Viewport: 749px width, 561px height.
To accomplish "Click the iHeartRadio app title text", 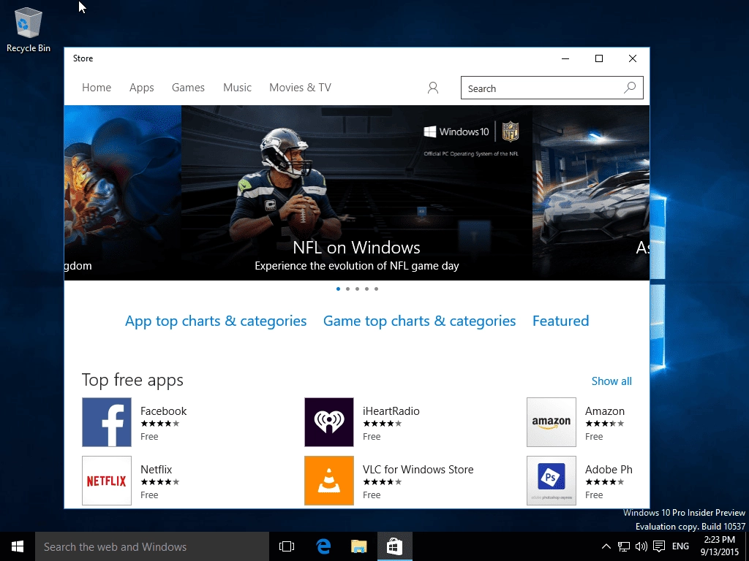I will [x=391, y=411].
